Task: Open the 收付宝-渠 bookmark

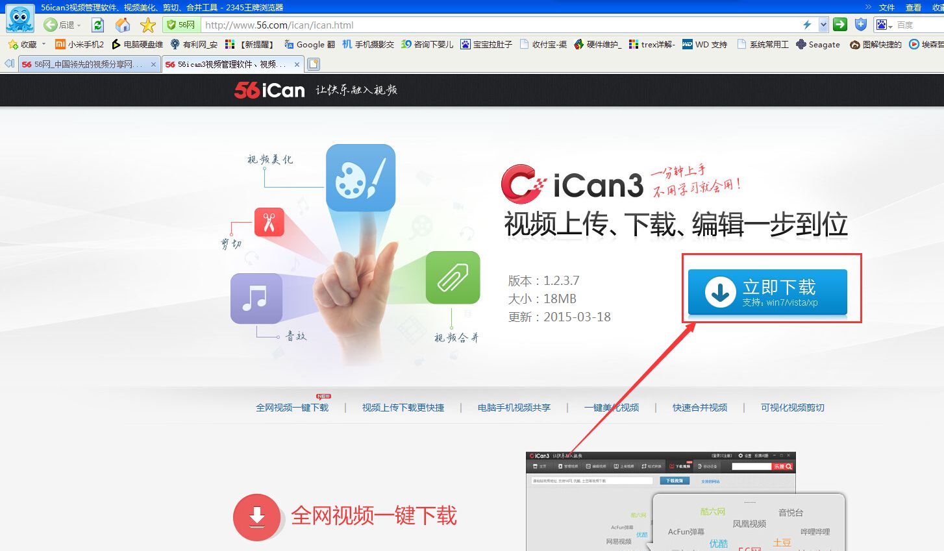Action: click(543, 44)
